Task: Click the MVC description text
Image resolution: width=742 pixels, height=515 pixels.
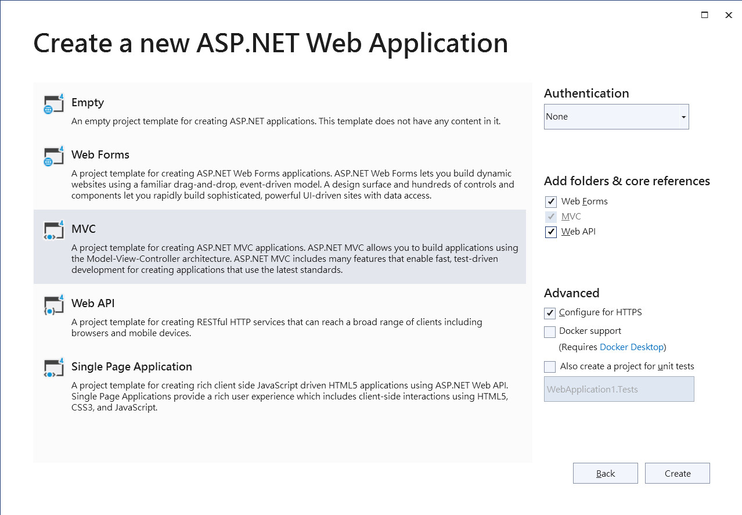Action: click(295, 258)
